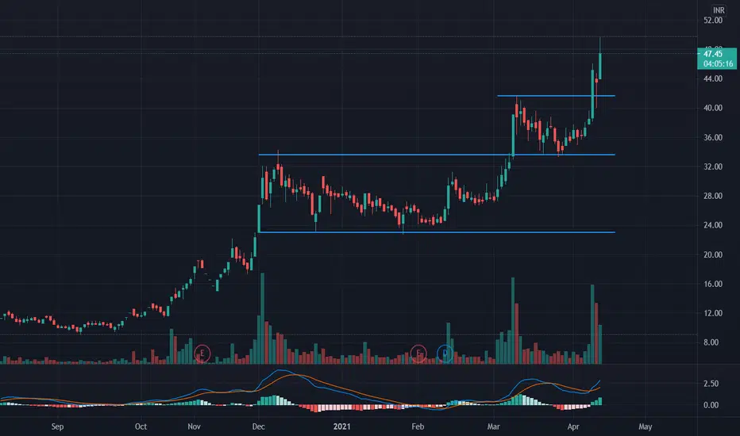
Task: Click the 12.00 price axis label
Action: coord(713,313)
